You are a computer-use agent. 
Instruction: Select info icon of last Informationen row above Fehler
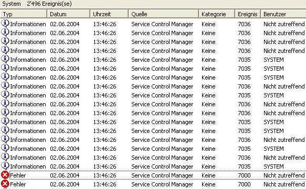(5, 166)
